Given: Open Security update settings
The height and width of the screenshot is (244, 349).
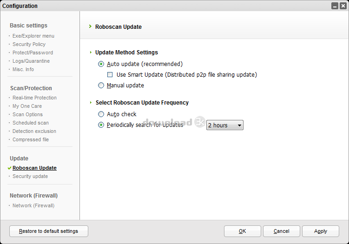Looking at the screenshot, I should [x=30, y=176].
